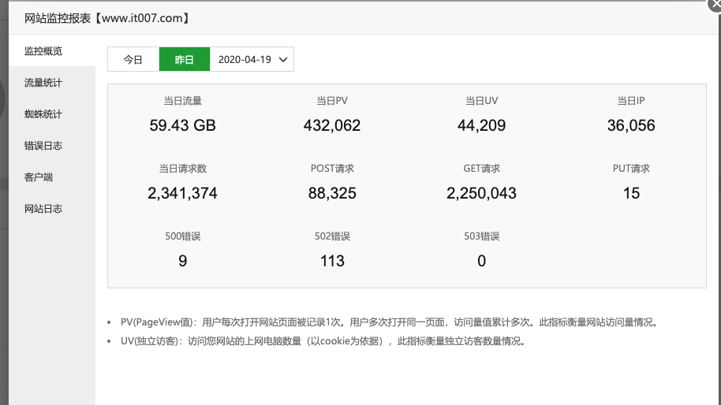Click the 当日PV 432,062 statistic
The image size is (721, 405).
point(332,125)
